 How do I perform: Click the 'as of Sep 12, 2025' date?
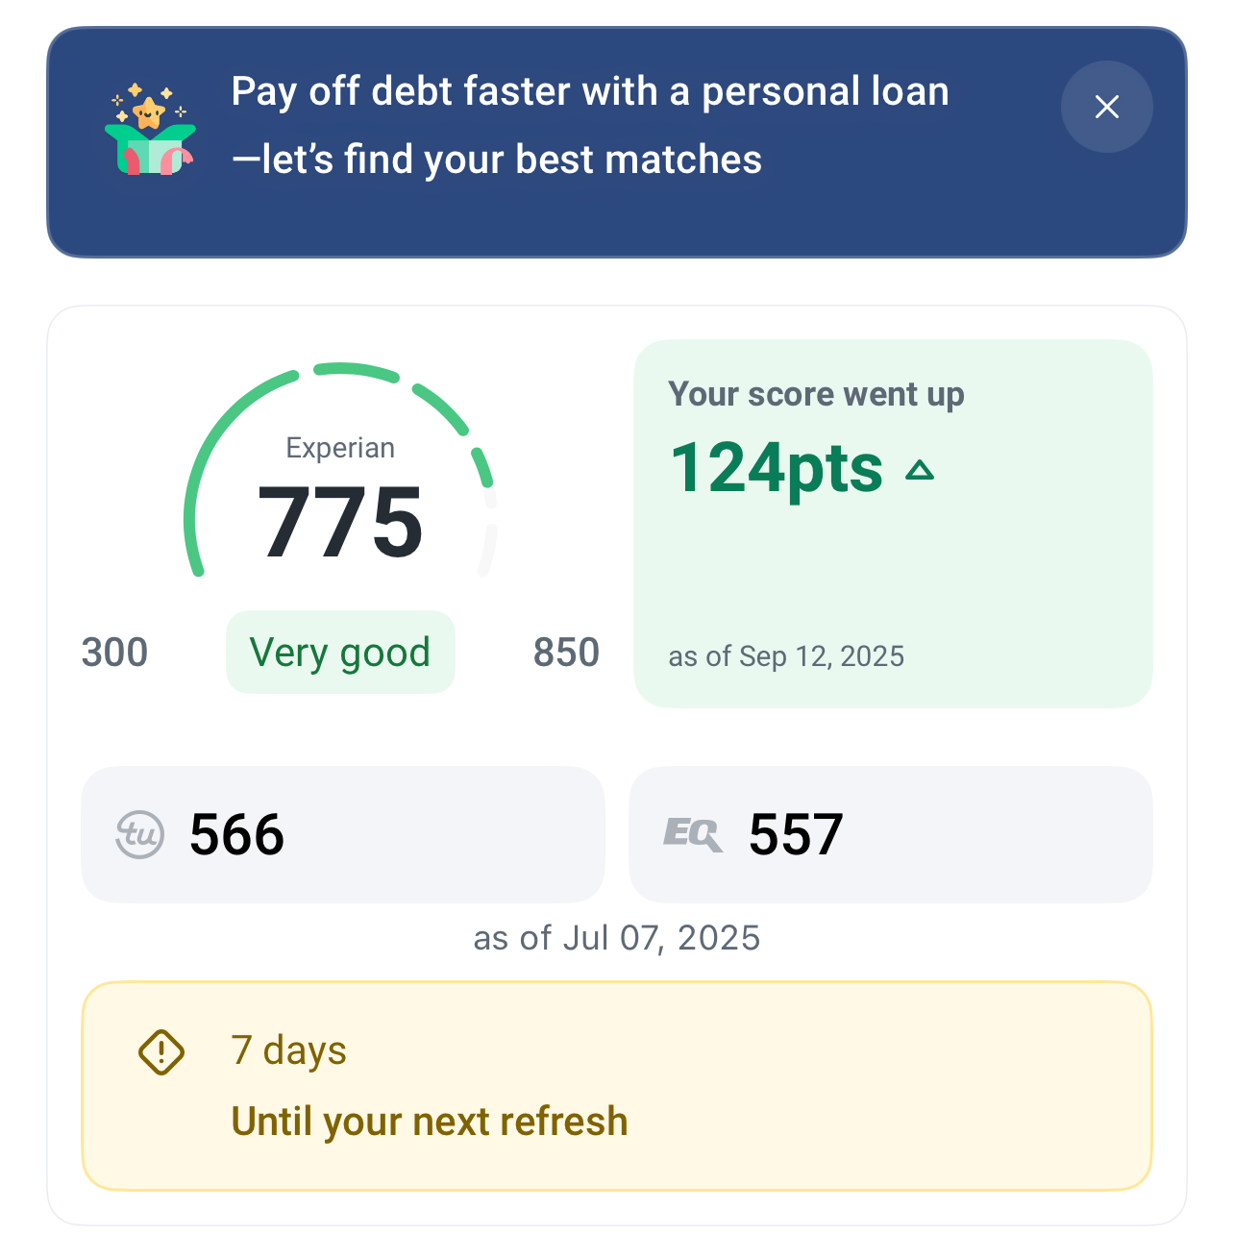pos(786,656)
